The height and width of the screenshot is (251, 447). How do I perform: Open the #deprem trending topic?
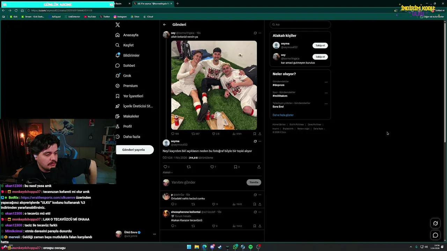pyautogui.click(x=279, y=85)
